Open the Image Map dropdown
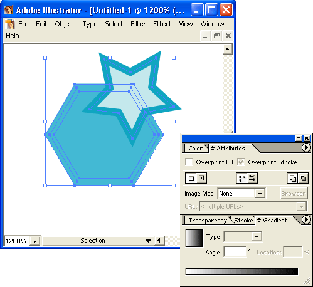The height and width of the screenshot is (287, 313). pos(260,194)
